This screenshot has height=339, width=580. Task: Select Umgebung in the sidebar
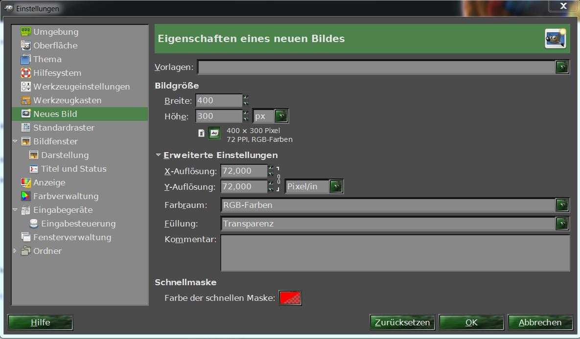(x=56, y=32)
